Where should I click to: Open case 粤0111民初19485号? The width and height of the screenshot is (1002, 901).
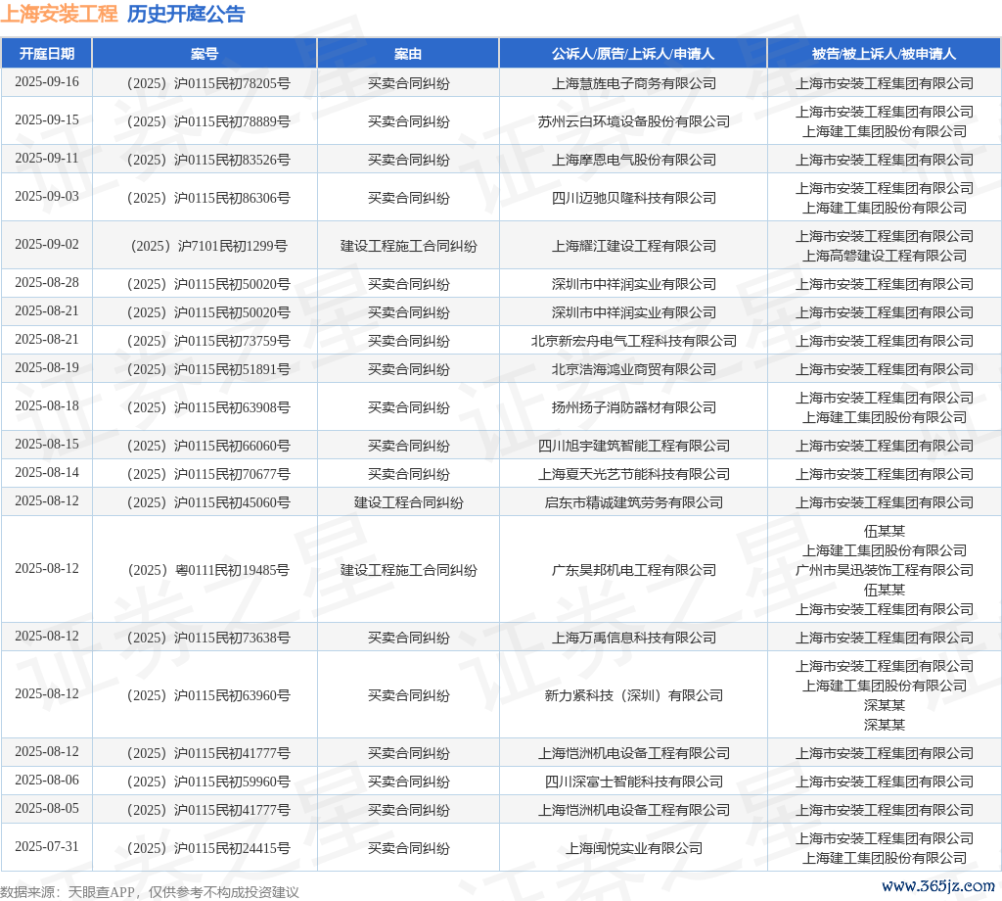click(208, 570)
